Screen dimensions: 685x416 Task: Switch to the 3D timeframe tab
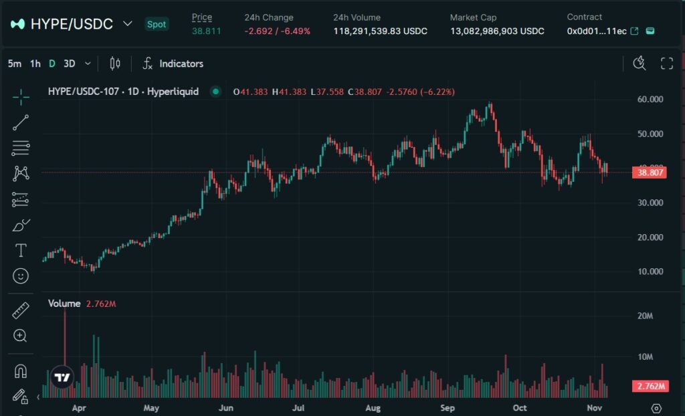pos(70,64)
